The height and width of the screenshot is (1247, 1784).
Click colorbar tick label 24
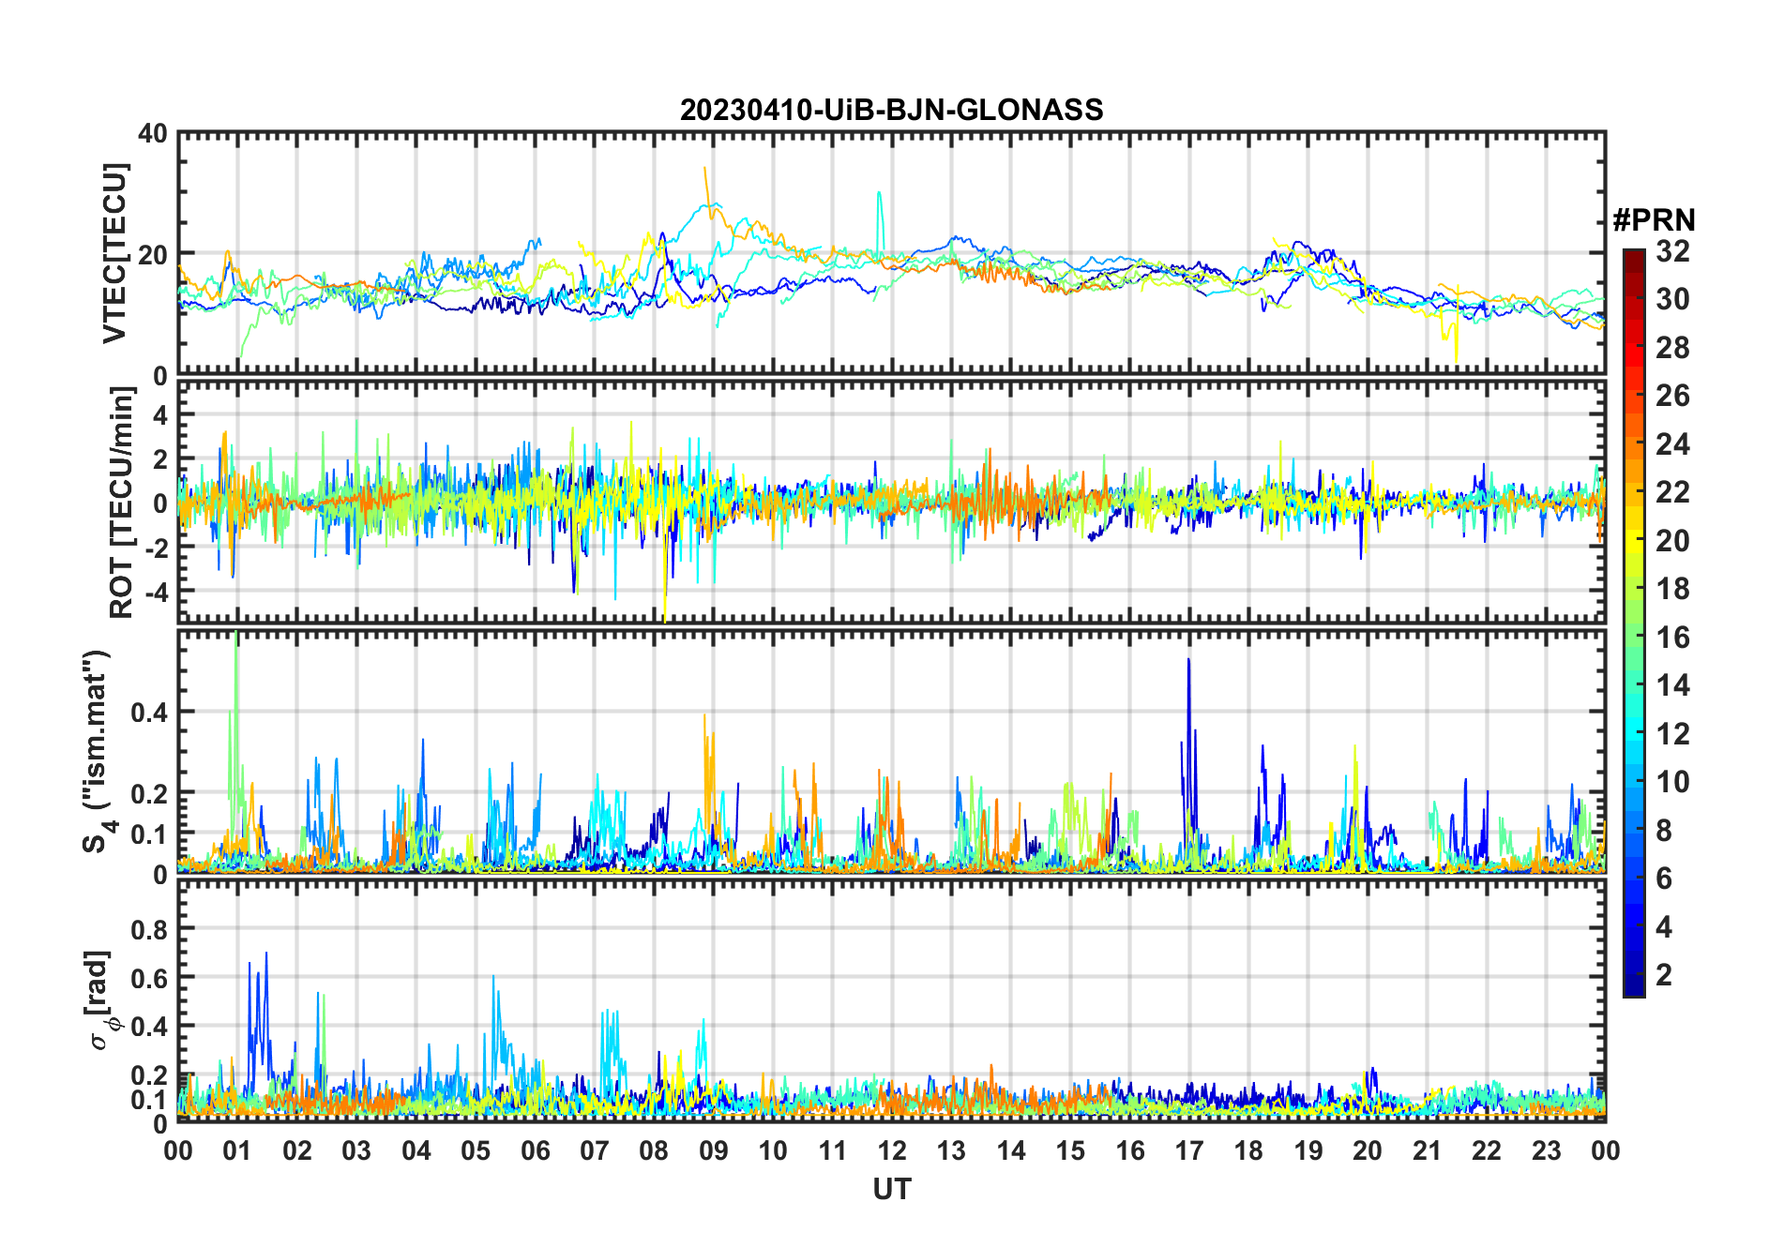(x=1672, y=444)
